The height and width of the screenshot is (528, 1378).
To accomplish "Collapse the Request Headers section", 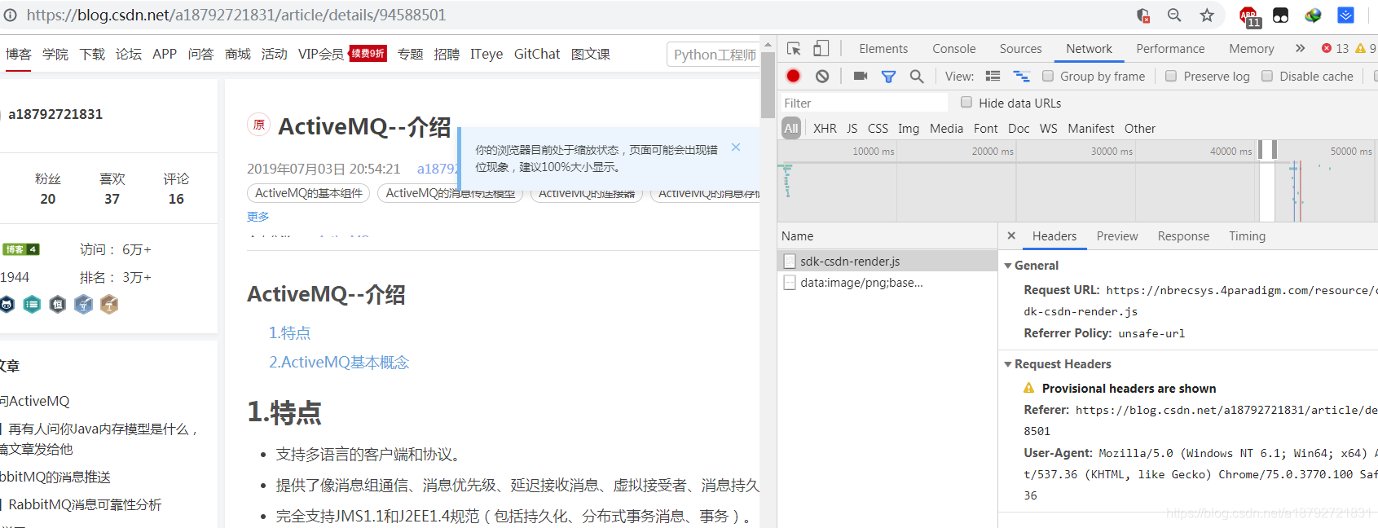I will [x=1008, y=364].
